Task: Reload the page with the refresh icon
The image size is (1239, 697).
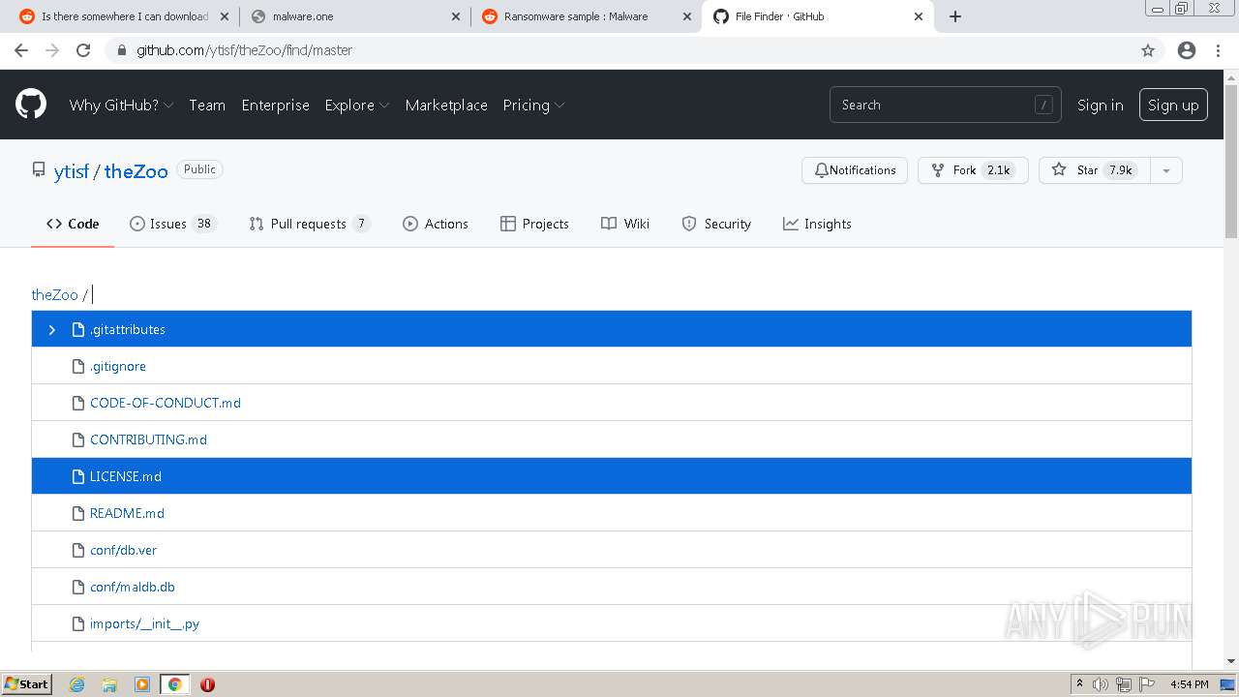Action: pos(83,50)
